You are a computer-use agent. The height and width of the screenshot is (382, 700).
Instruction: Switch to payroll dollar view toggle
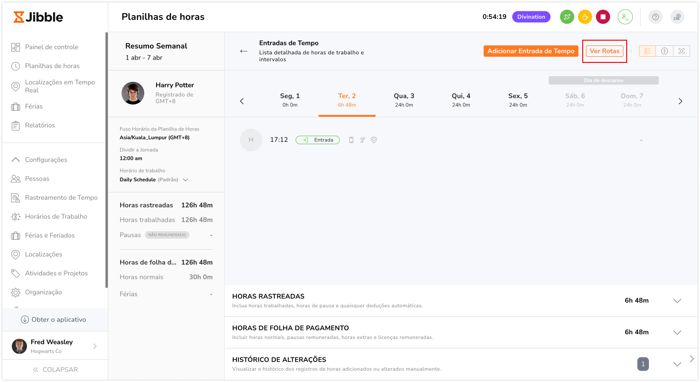tap(665, 51)
